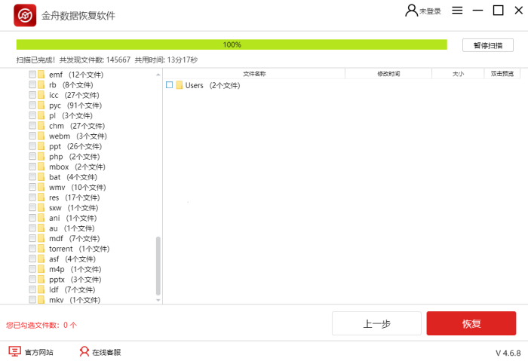Open the 官方网站 link
This screenshot has height=361, width=528.
coord(39,352)
